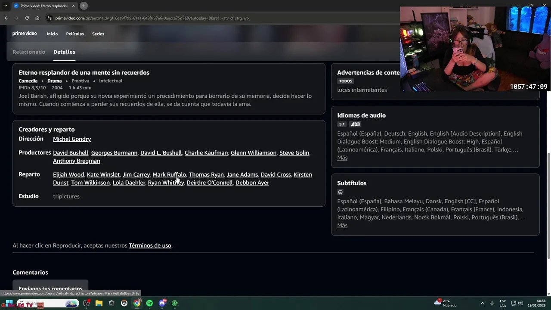Click the browser reload page icon
The height and width of the screenshot is (310, 551).
click(27, 18)
